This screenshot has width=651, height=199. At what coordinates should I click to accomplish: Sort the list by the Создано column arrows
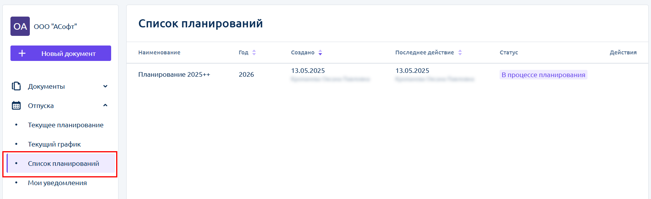click(320, 52)
